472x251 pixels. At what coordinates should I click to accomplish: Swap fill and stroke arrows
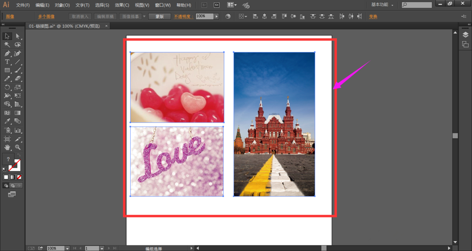pyautogui.click(x=19, y=156)
